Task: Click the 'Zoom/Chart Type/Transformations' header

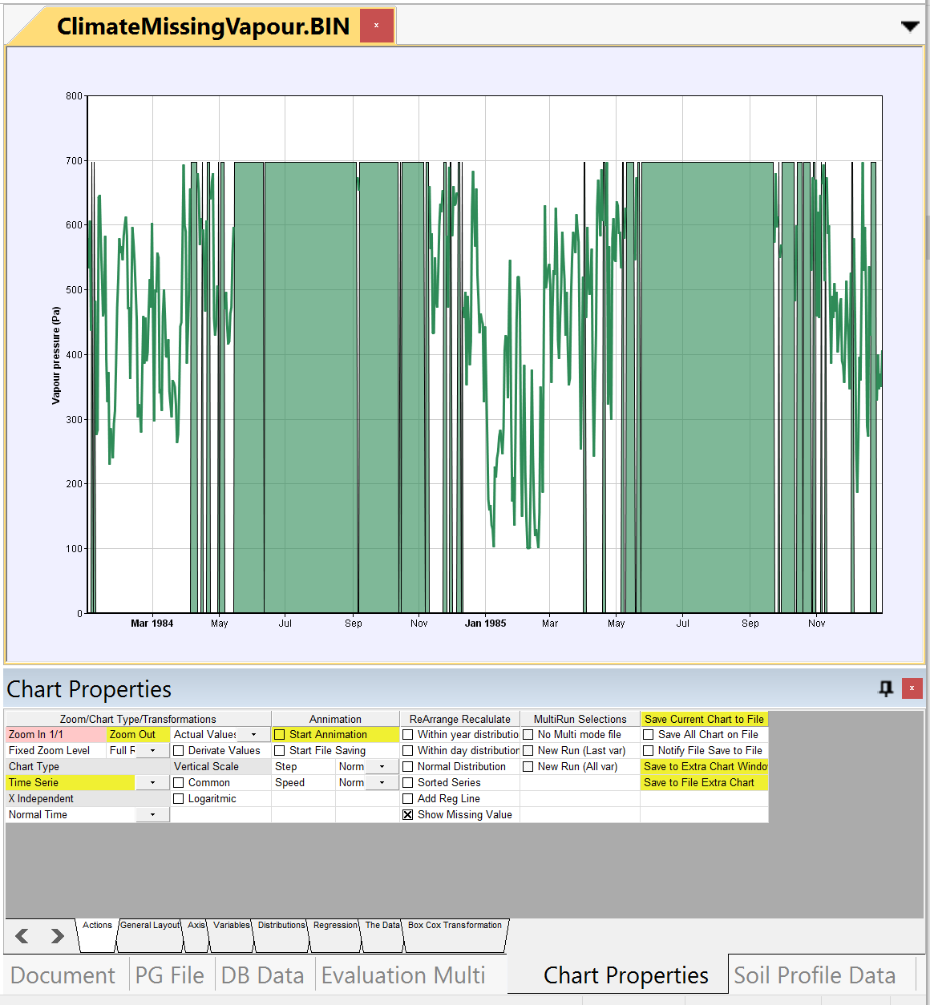Action: click(138, 720)
